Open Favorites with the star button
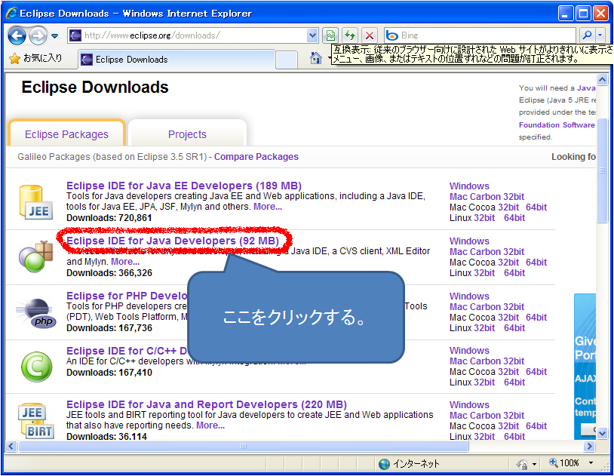The image size is (614, 476). click(x=35, y=58)
